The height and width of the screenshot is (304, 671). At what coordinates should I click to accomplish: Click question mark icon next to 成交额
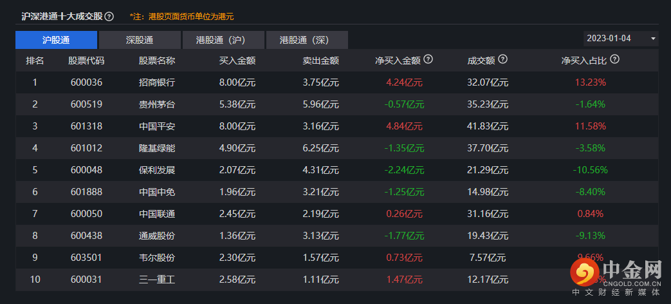503,59
